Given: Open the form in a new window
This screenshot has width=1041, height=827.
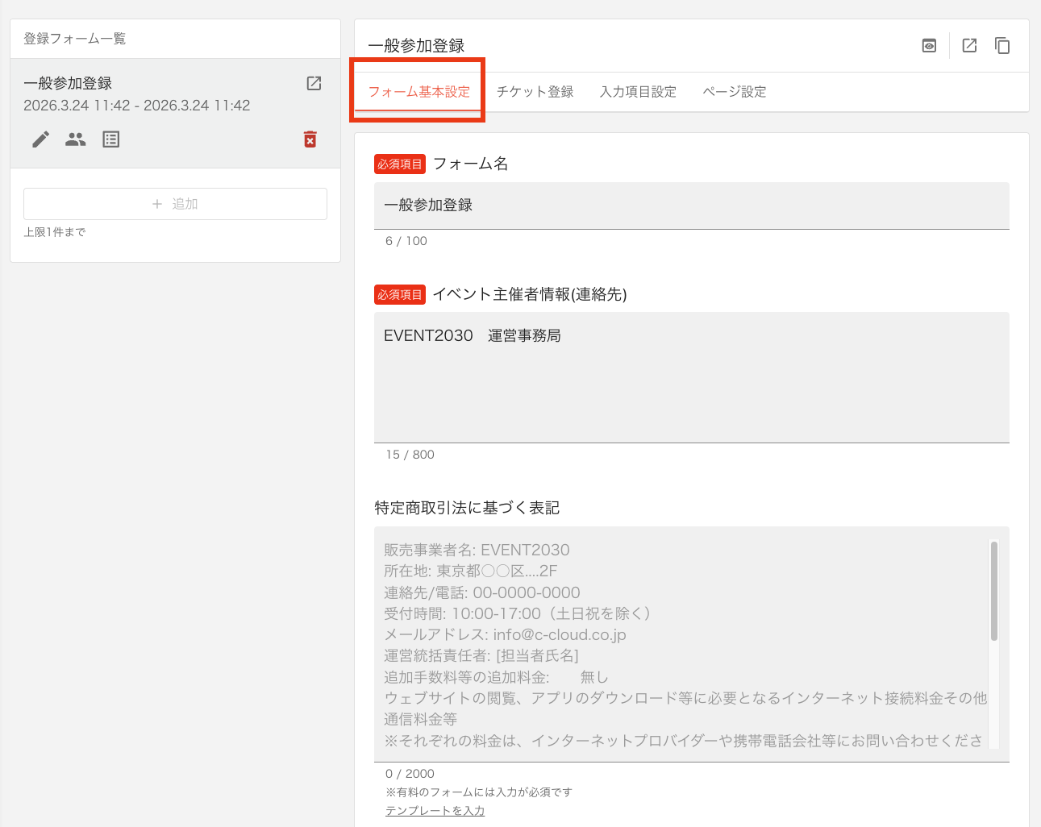Looking at the screenshot, I should click(968, 45).
